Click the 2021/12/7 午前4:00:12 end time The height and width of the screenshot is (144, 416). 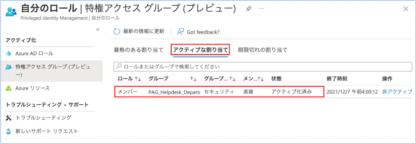point(352,92)
